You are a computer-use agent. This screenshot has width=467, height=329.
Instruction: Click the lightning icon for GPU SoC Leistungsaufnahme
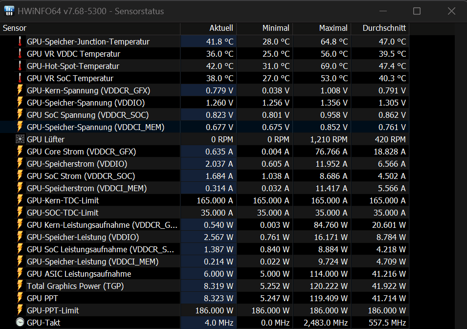pyautogui.click(x=20, y=249)
